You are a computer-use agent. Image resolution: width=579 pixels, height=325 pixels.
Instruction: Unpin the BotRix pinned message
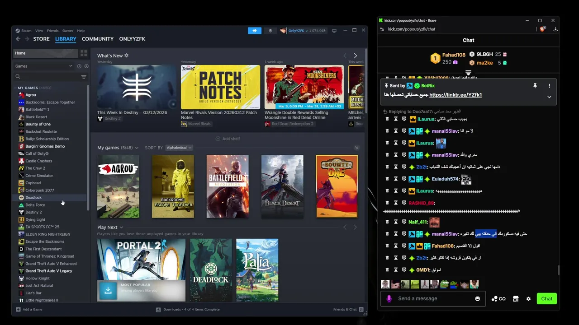[x=535, y=86]
